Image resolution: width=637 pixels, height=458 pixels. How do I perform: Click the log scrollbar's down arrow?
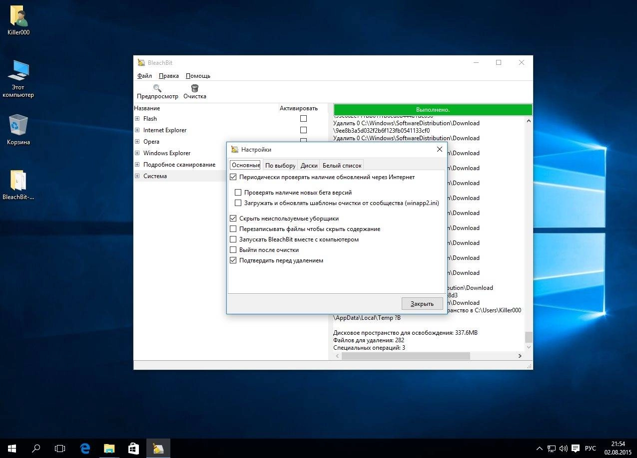pyautogui.click(x=529, y=348)
